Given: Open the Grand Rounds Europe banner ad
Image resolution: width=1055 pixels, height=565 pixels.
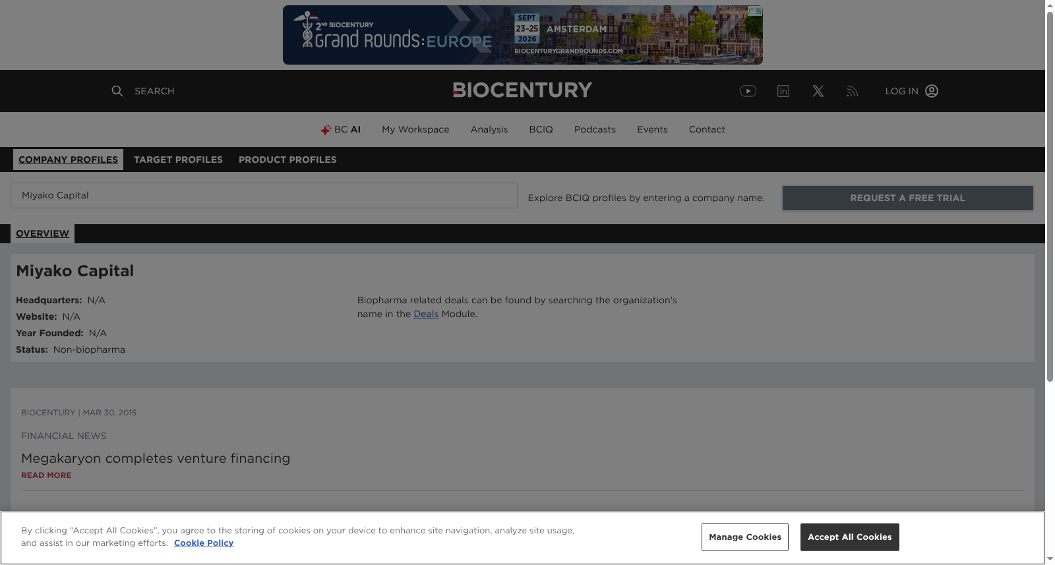Looking at the screenshot, I should pyautogui.click(x=522, y=35).
